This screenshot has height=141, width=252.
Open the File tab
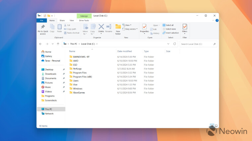42,20
